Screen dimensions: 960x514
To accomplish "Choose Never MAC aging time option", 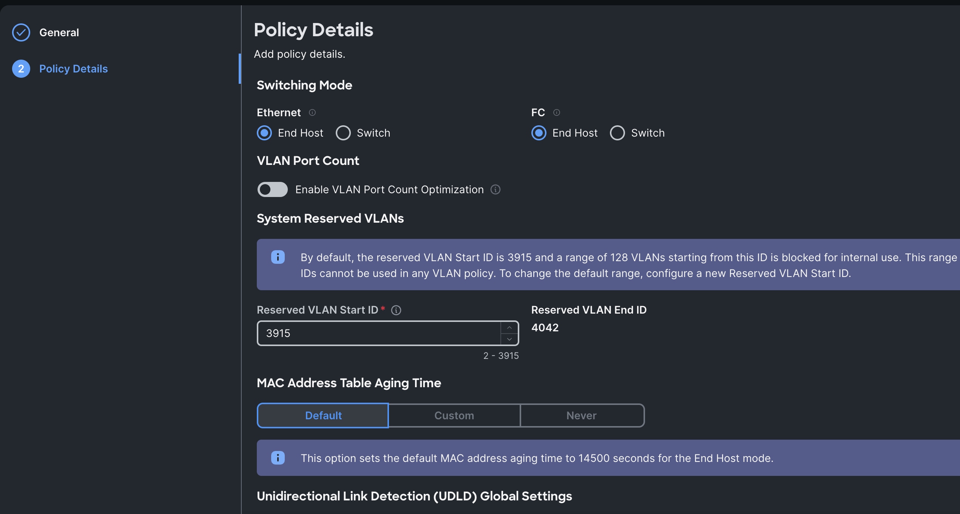I will [x=582, y=416].
